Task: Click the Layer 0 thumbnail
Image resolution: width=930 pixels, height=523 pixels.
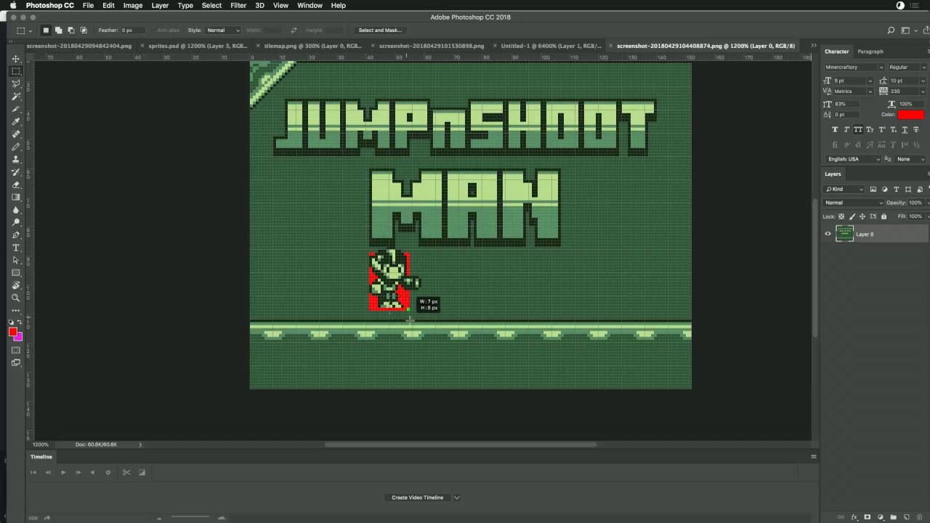Action: coord(844,234)
